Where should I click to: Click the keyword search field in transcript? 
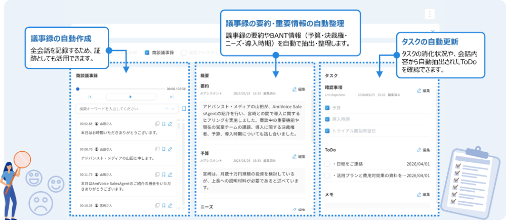pos(127,109)
